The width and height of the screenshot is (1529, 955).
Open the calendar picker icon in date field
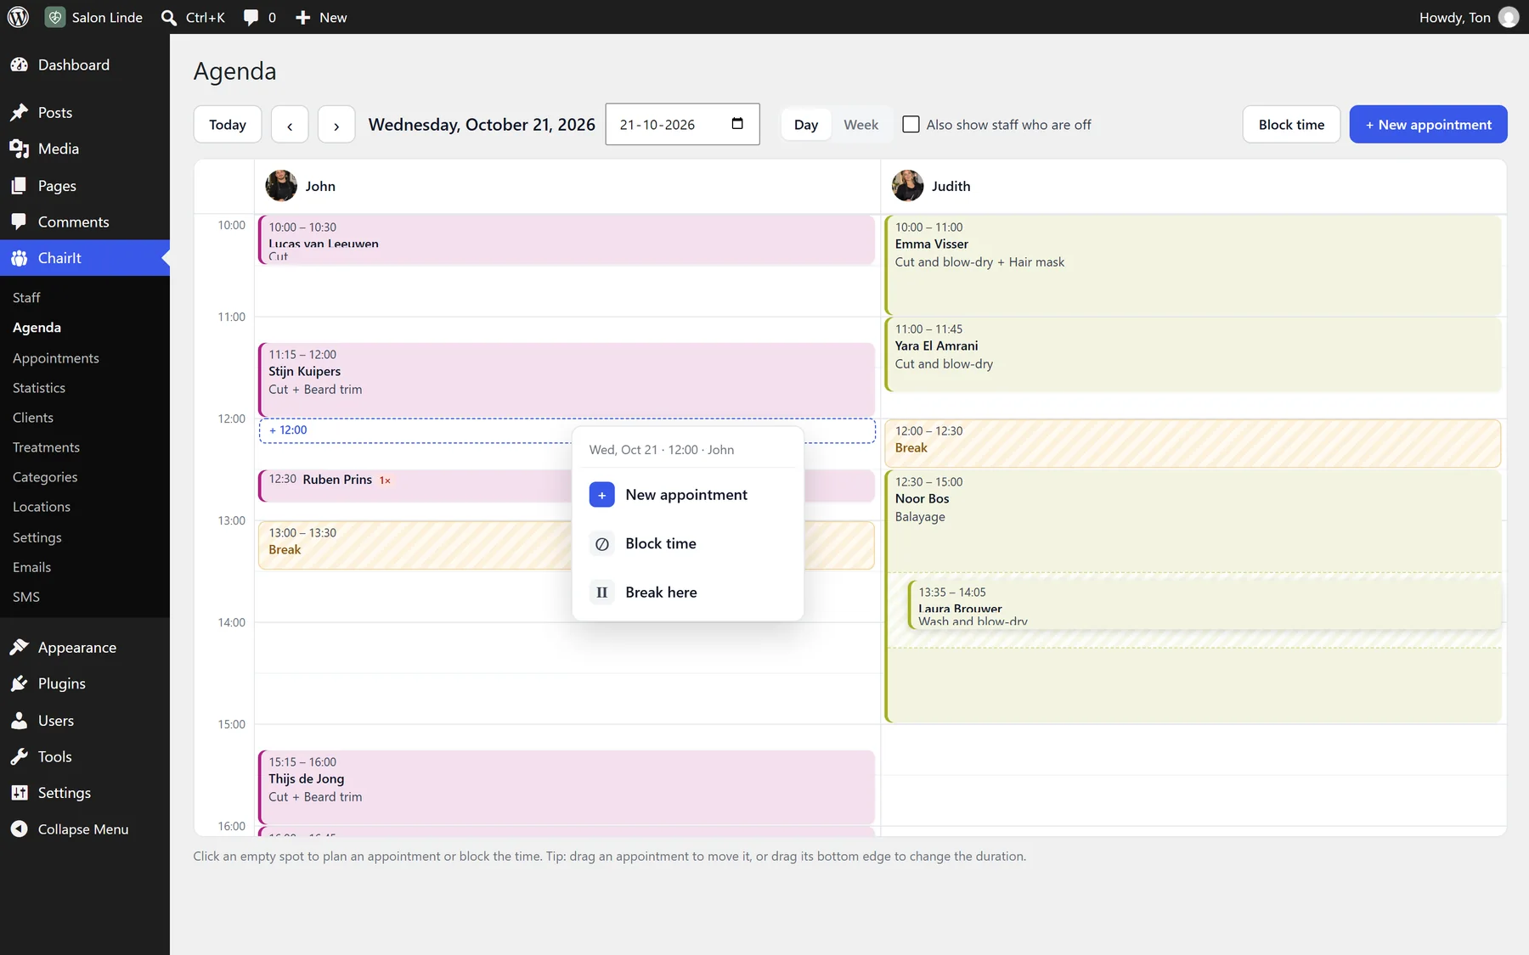click(x=737, y=124)
